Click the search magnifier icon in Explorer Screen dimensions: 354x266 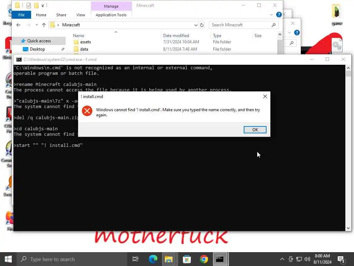(x=273, y=25)
